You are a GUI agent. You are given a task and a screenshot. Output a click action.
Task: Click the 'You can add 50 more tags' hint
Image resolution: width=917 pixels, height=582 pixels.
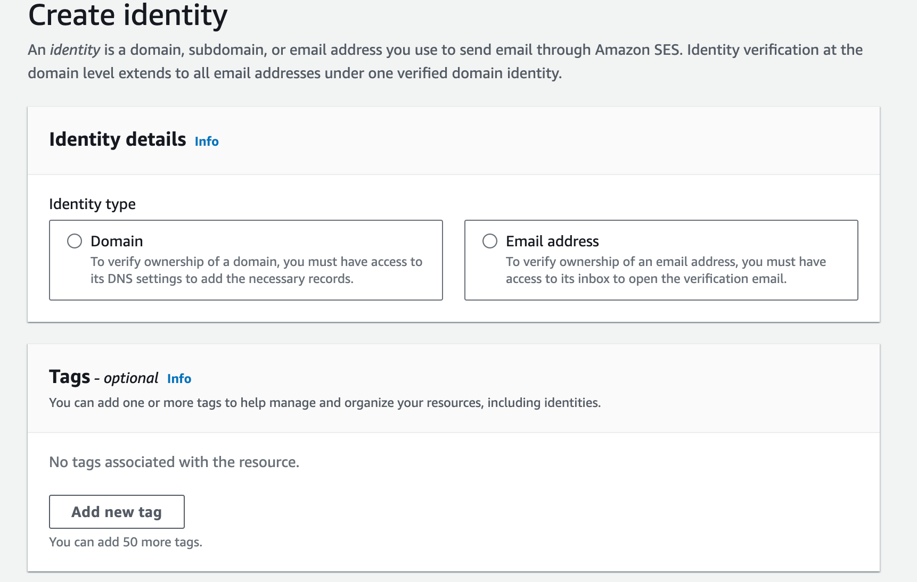[x=126, y=542]
